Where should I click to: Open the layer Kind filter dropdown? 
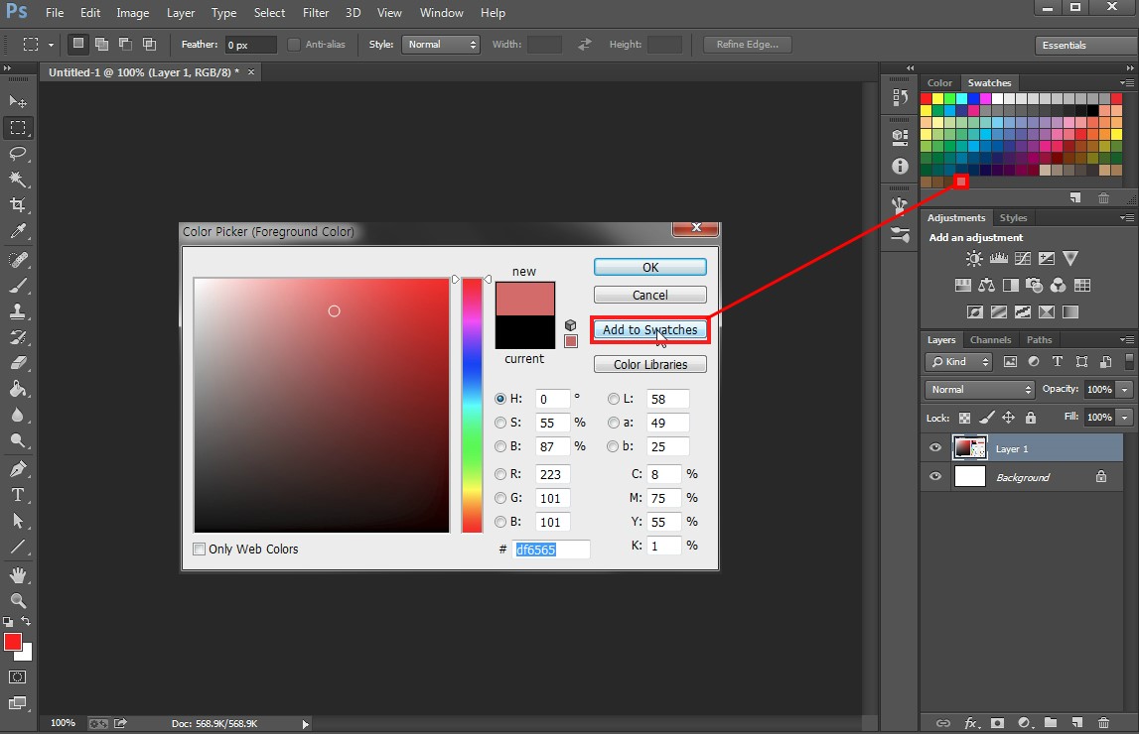click(959, 362)
